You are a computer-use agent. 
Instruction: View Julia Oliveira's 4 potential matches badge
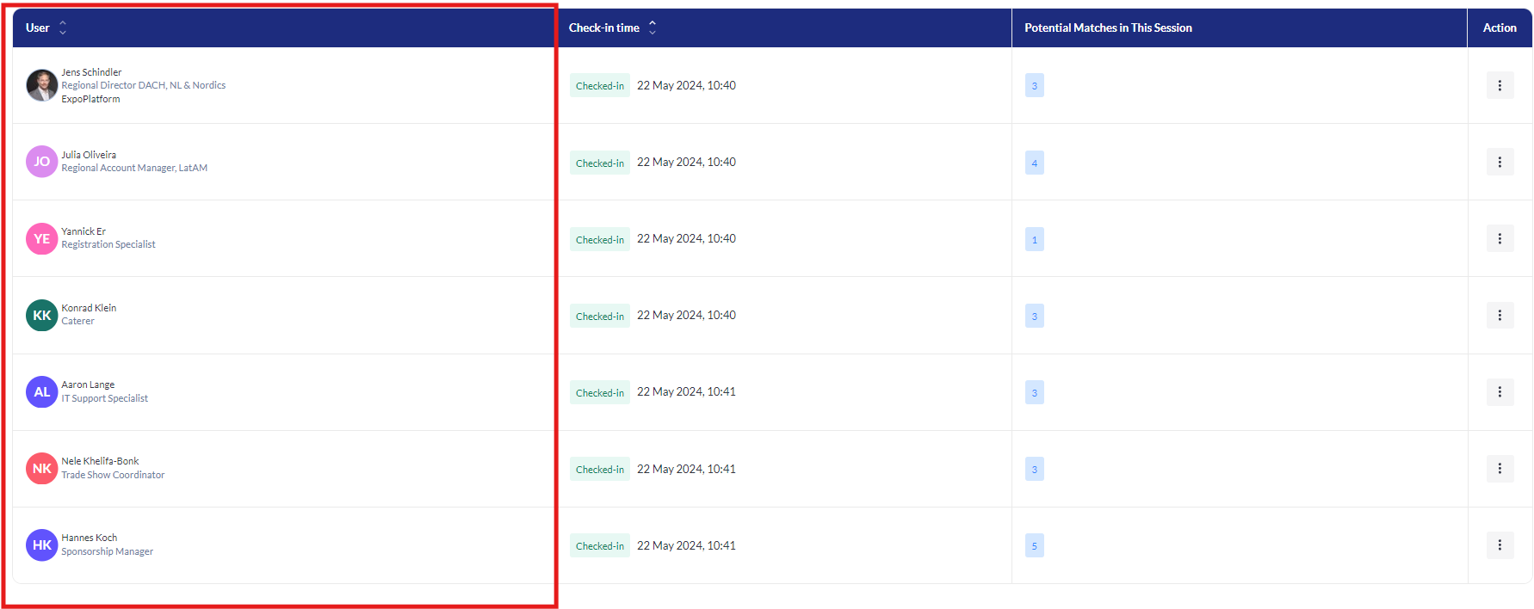(1034, 163)
